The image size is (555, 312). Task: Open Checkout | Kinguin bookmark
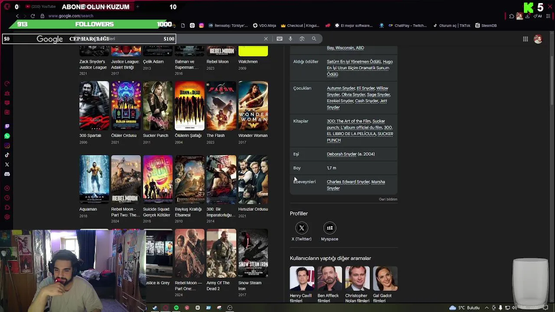coord(300,26)
